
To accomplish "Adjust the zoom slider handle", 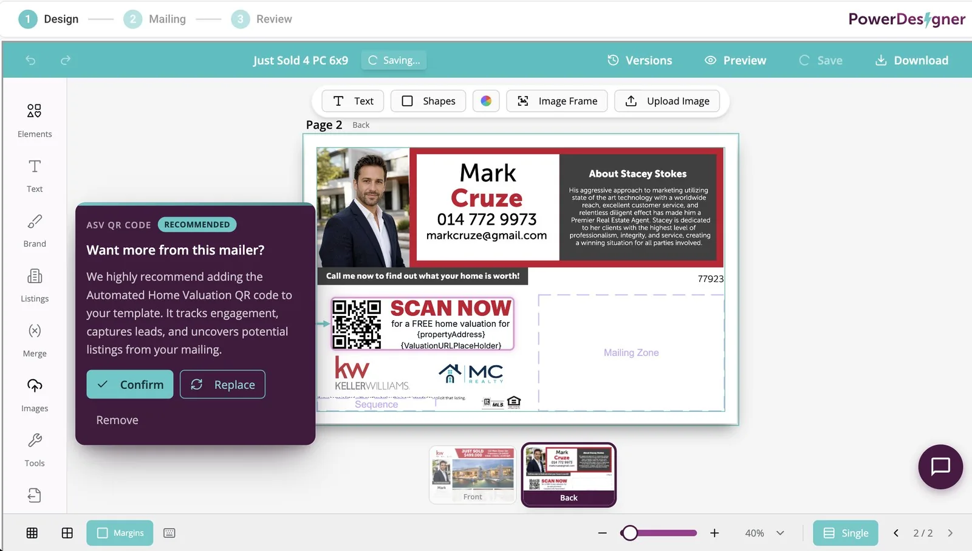I will tap(630, 533).
